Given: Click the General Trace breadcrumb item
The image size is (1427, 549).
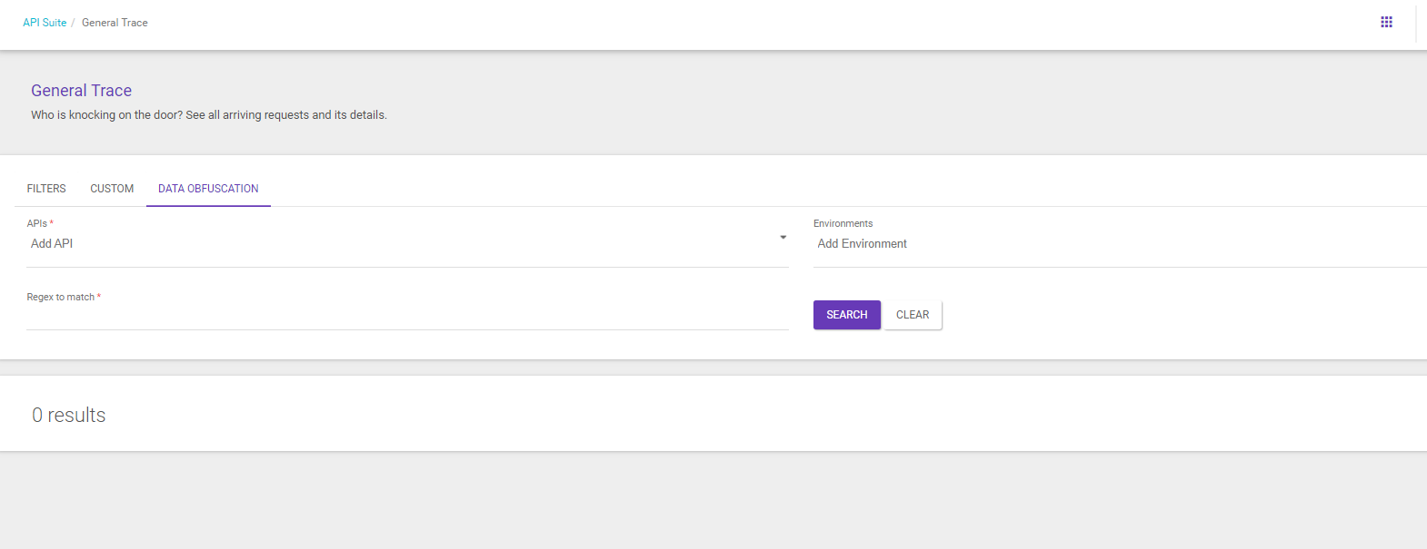Looking at the screenshot, I should pyautogui.click(x=115, y=23).
